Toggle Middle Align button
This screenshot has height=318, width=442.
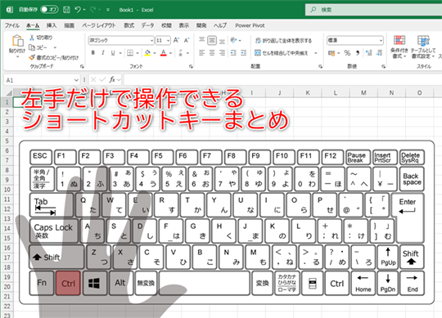[212, 40]
